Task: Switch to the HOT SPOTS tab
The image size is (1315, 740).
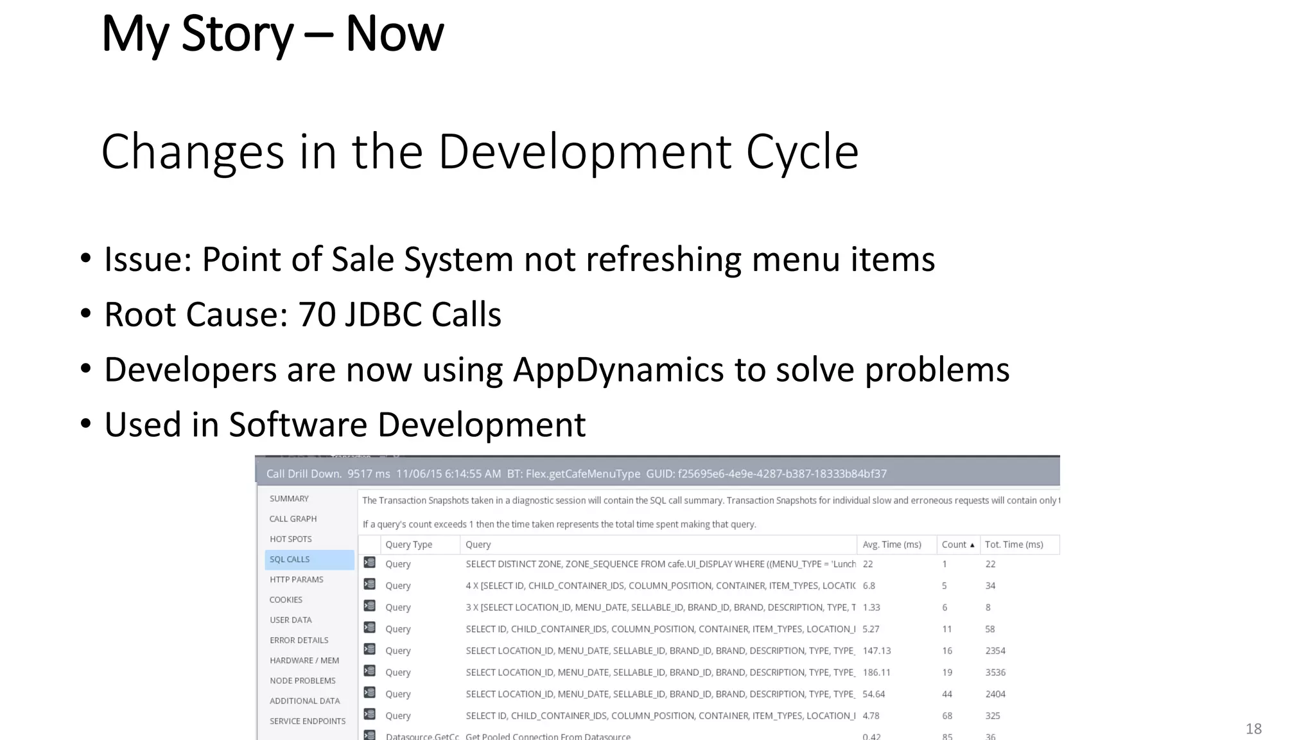Action: coord(290,539)
